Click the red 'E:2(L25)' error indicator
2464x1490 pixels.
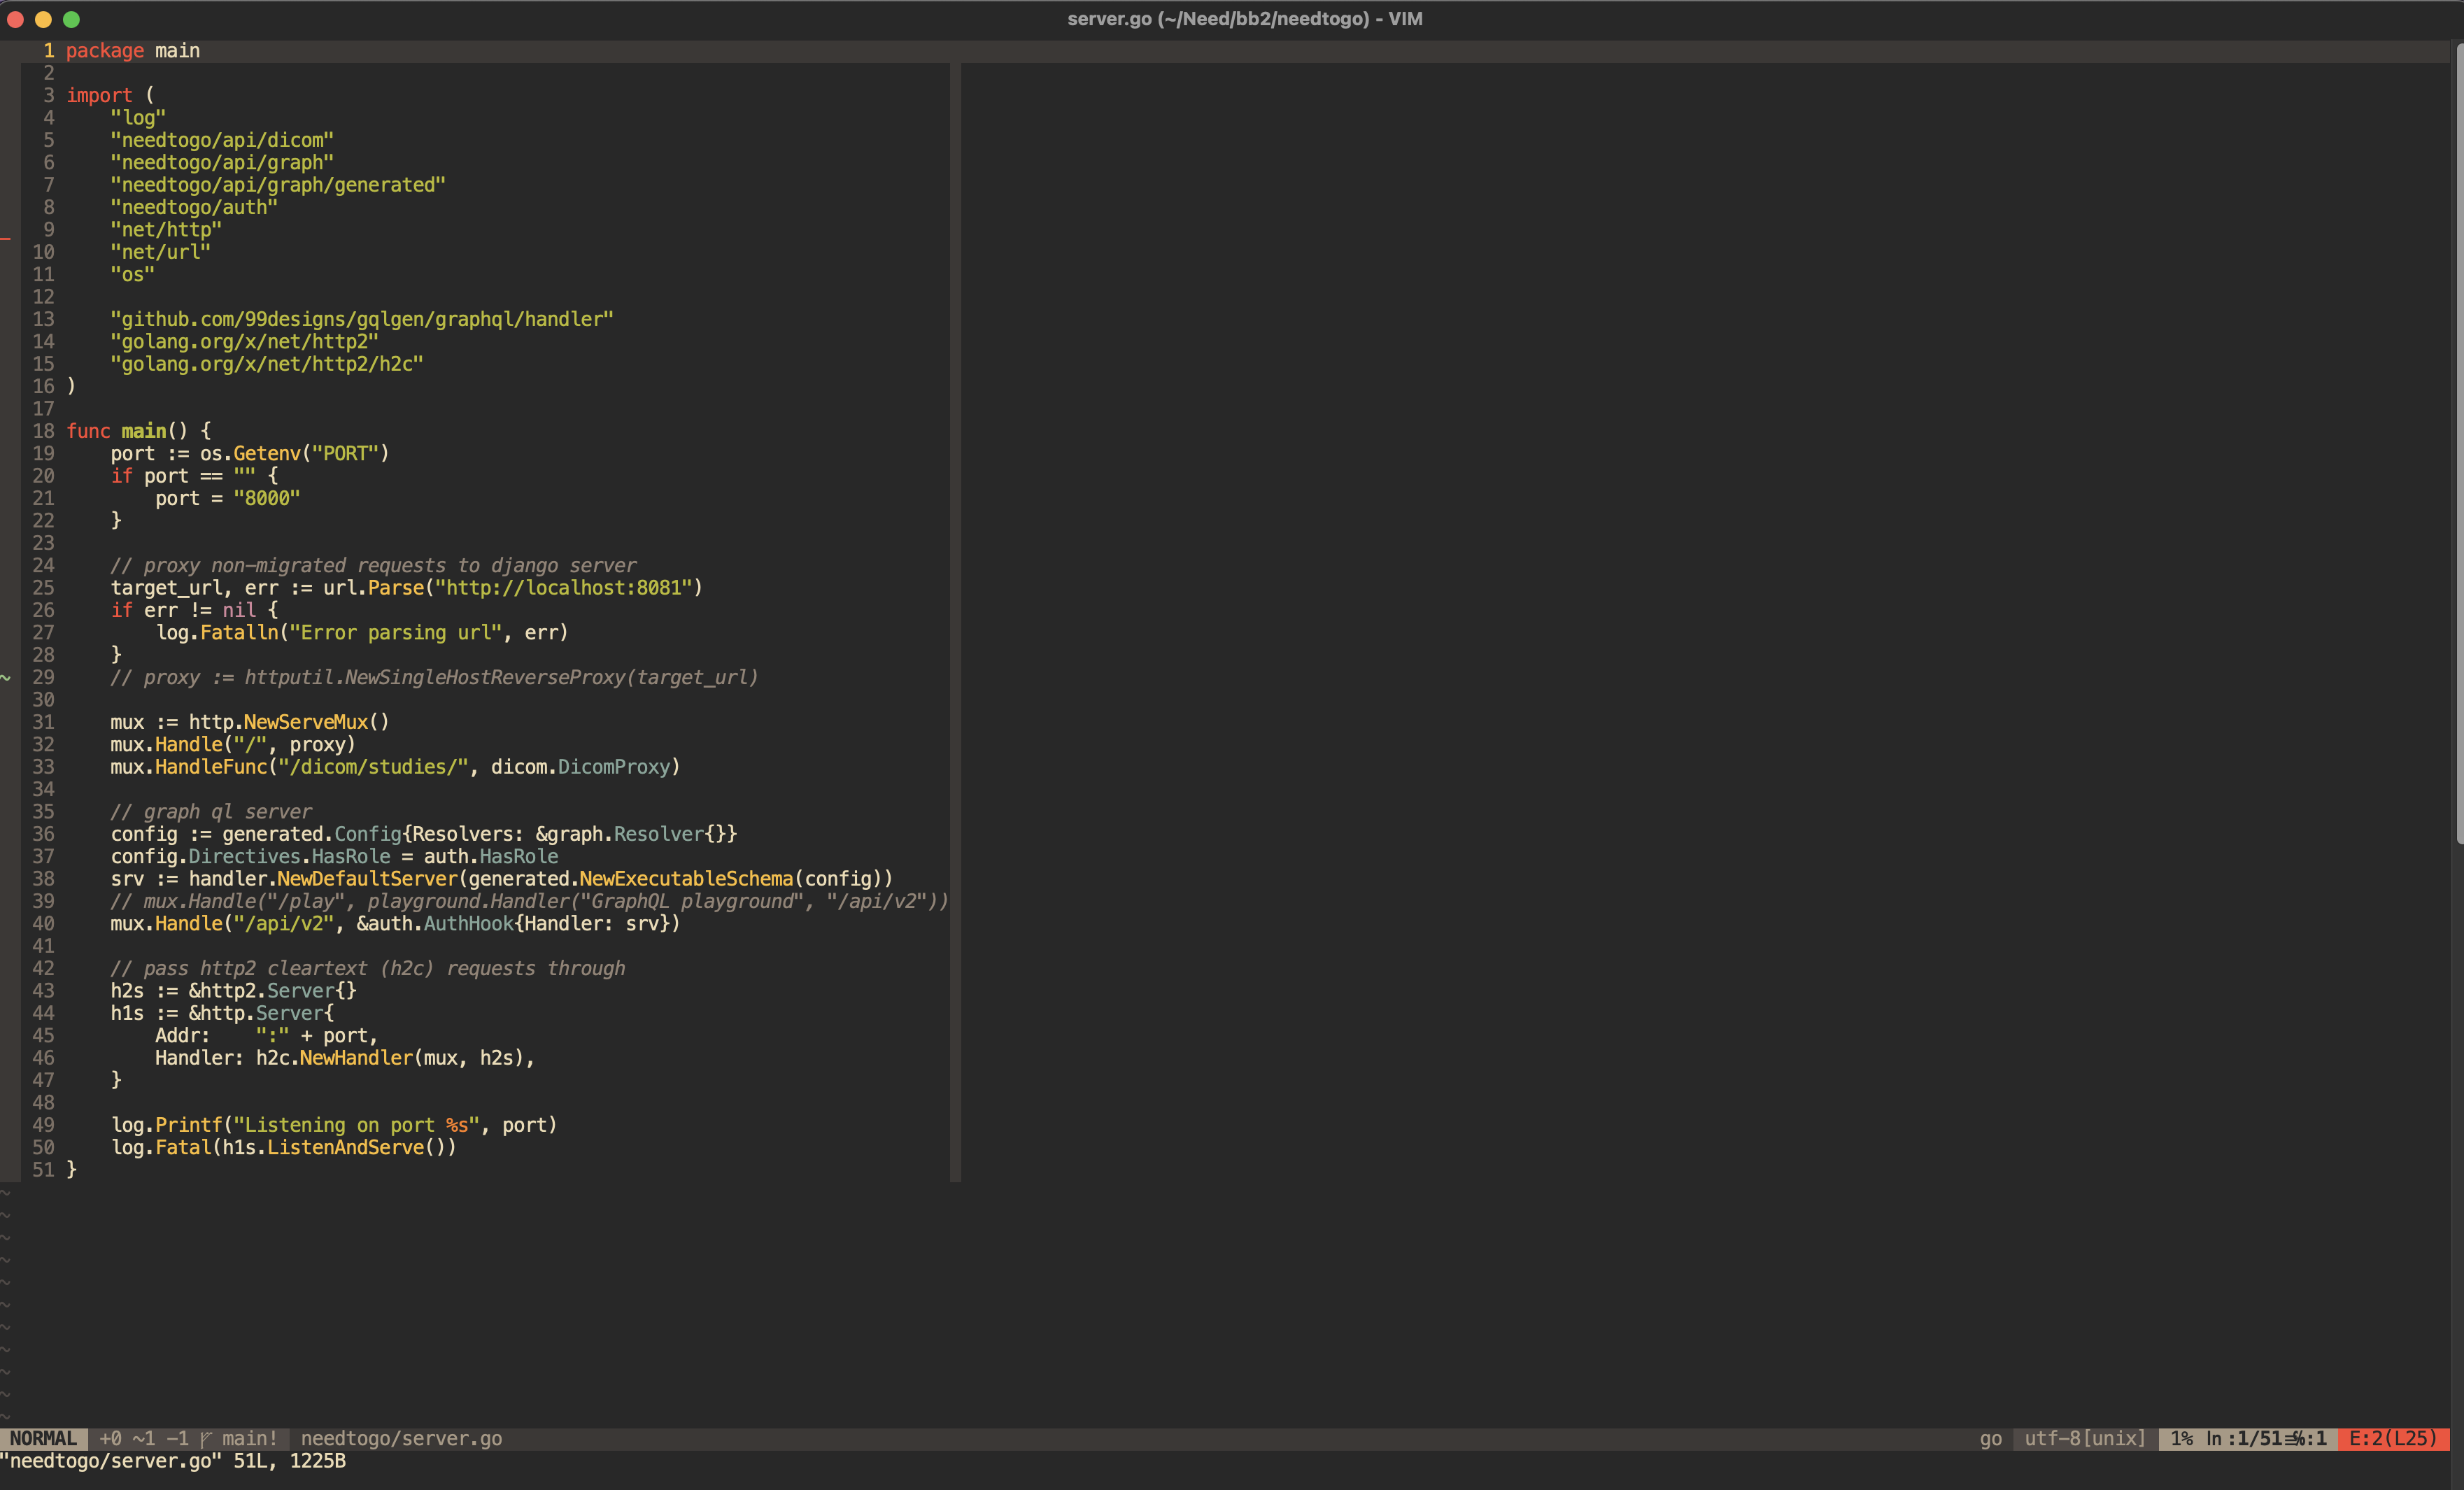[2393, 1438]
